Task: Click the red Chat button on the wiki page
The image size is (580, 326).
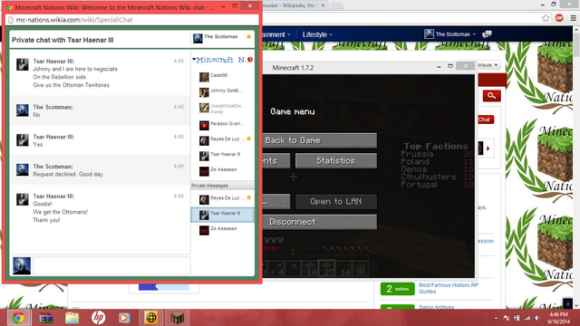Action: (x=486, y=120)
